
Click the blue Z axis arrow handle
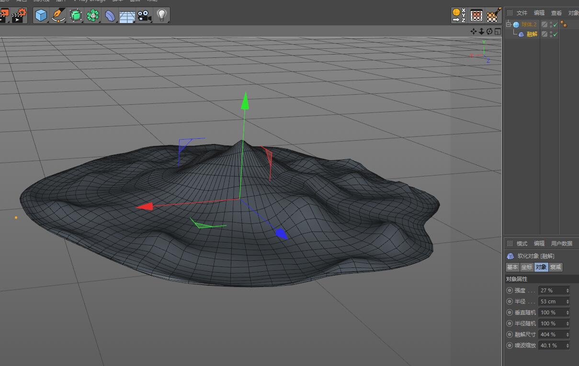[x=281, y=233]
